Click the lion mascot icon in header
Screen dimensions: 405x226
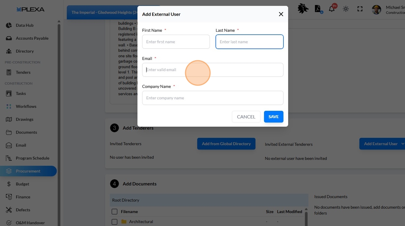click(303, 9)
